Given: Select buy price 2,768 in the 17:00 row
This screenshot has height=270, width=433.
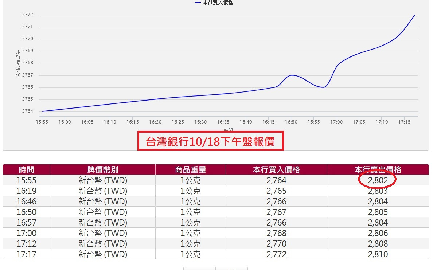Looking at the screenshot, I should coord(276,233).
